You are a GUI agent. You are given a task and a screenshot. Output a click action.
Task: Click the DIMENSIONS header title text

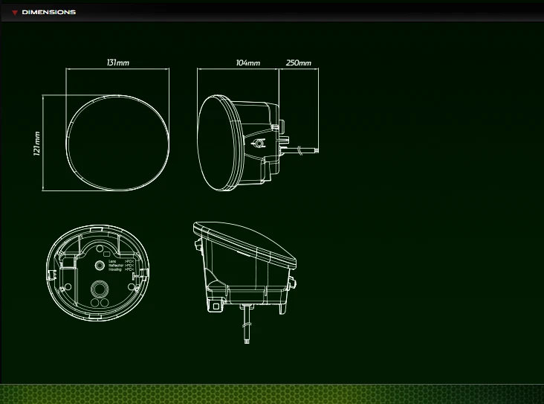[49, 13]
